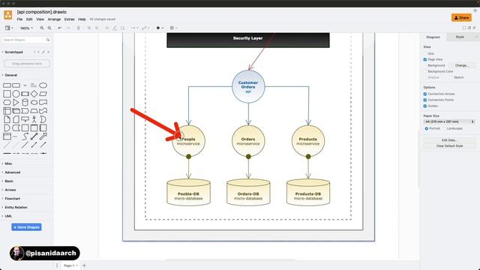Click the Edit Data... button
Image resolution: width=480 pixels, height=270 pixels.
pyautogui.click(x=449, y=140)
